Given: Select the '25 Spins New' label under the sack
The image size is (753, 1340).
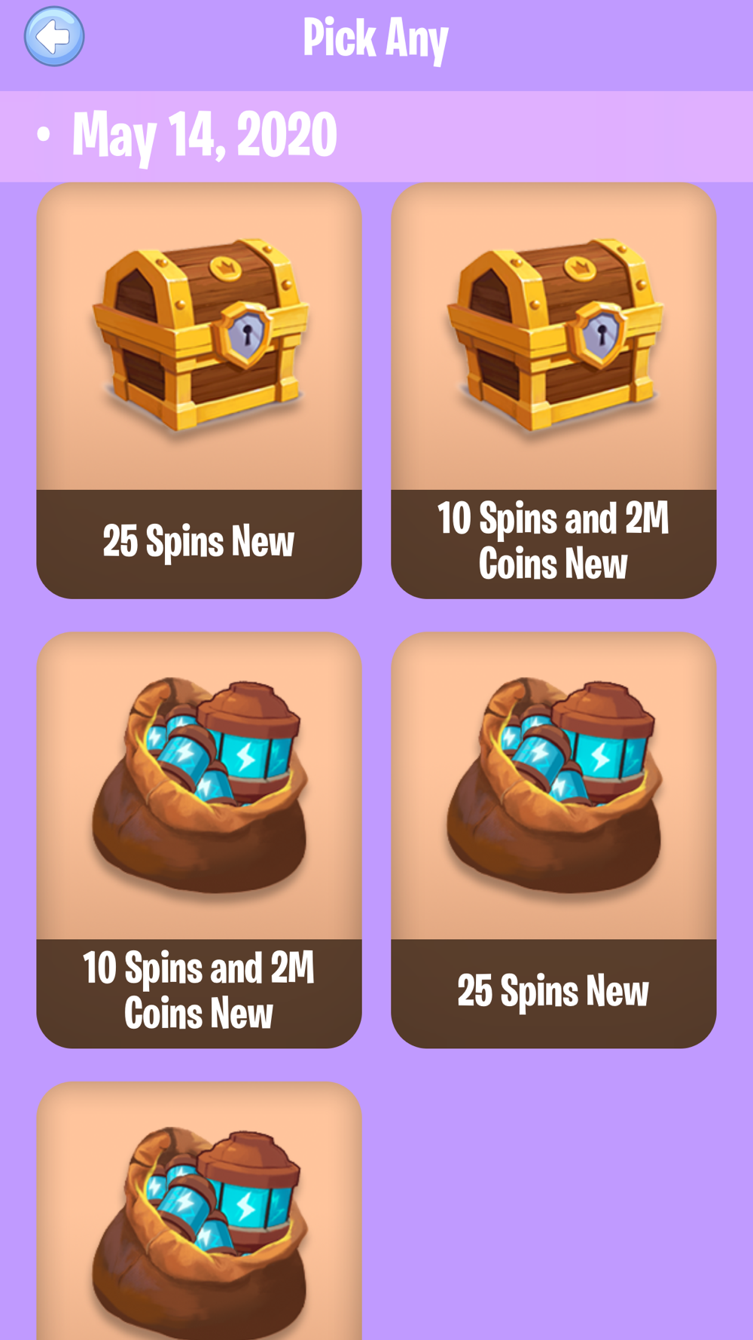Looking at the screenshot, I should (x=553, y=991).
